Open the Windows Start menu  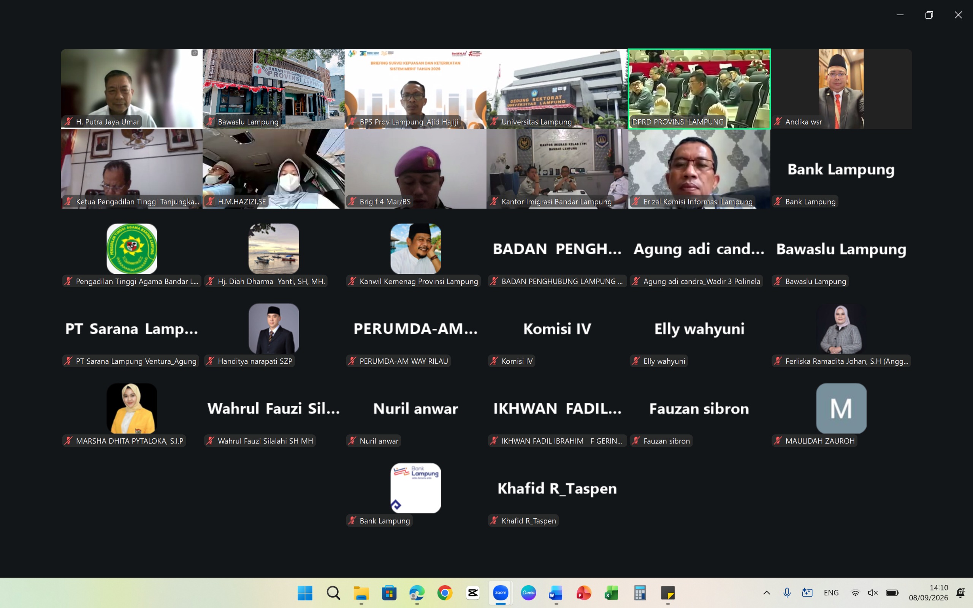pos(305,593)
